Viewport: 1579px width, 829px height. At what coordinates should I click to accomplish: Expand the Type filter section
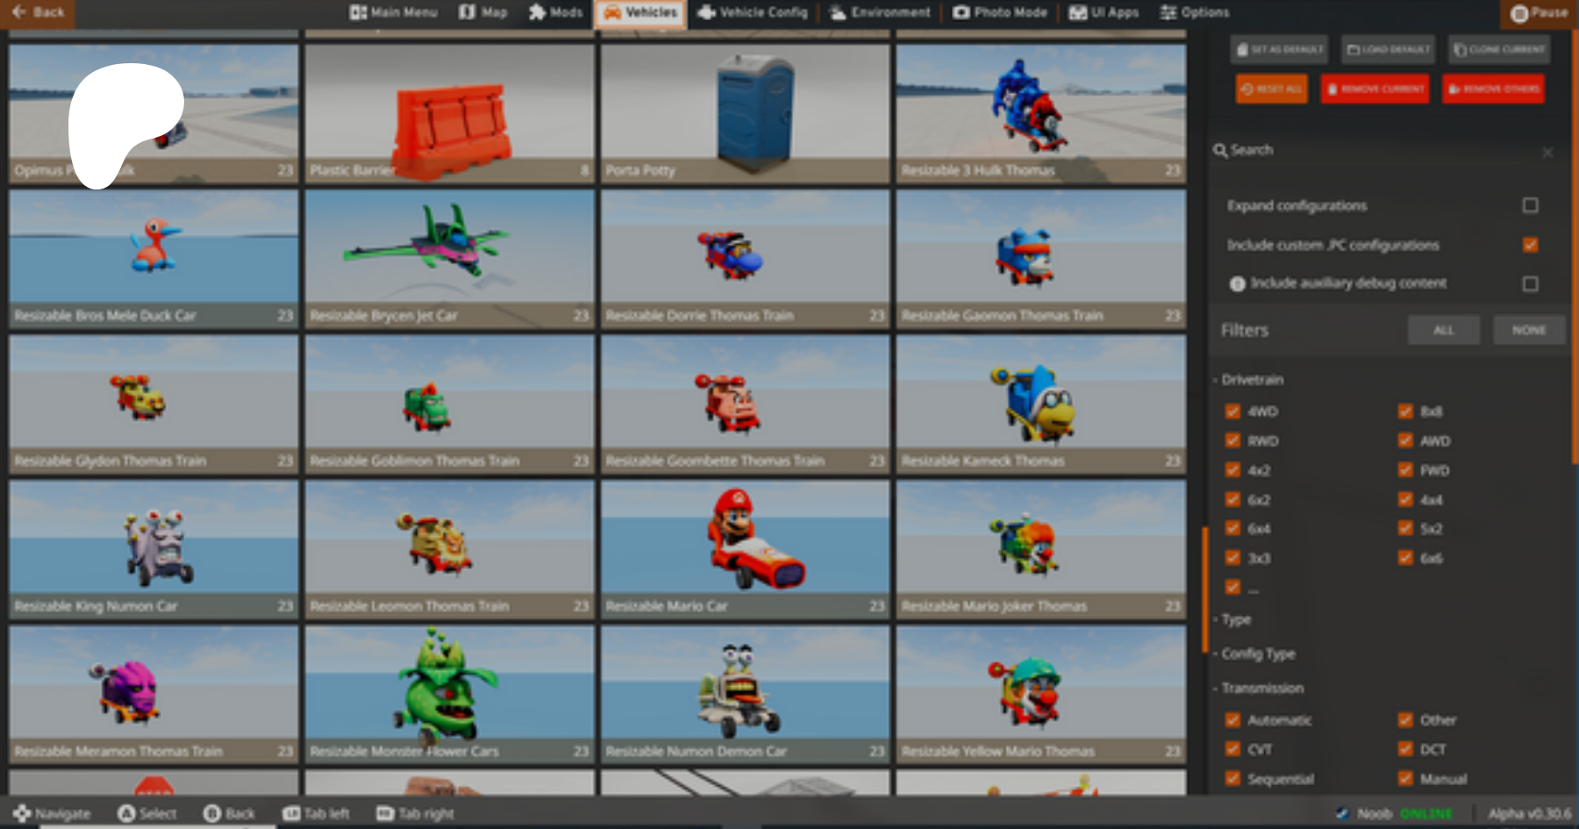coord(1235,619)
